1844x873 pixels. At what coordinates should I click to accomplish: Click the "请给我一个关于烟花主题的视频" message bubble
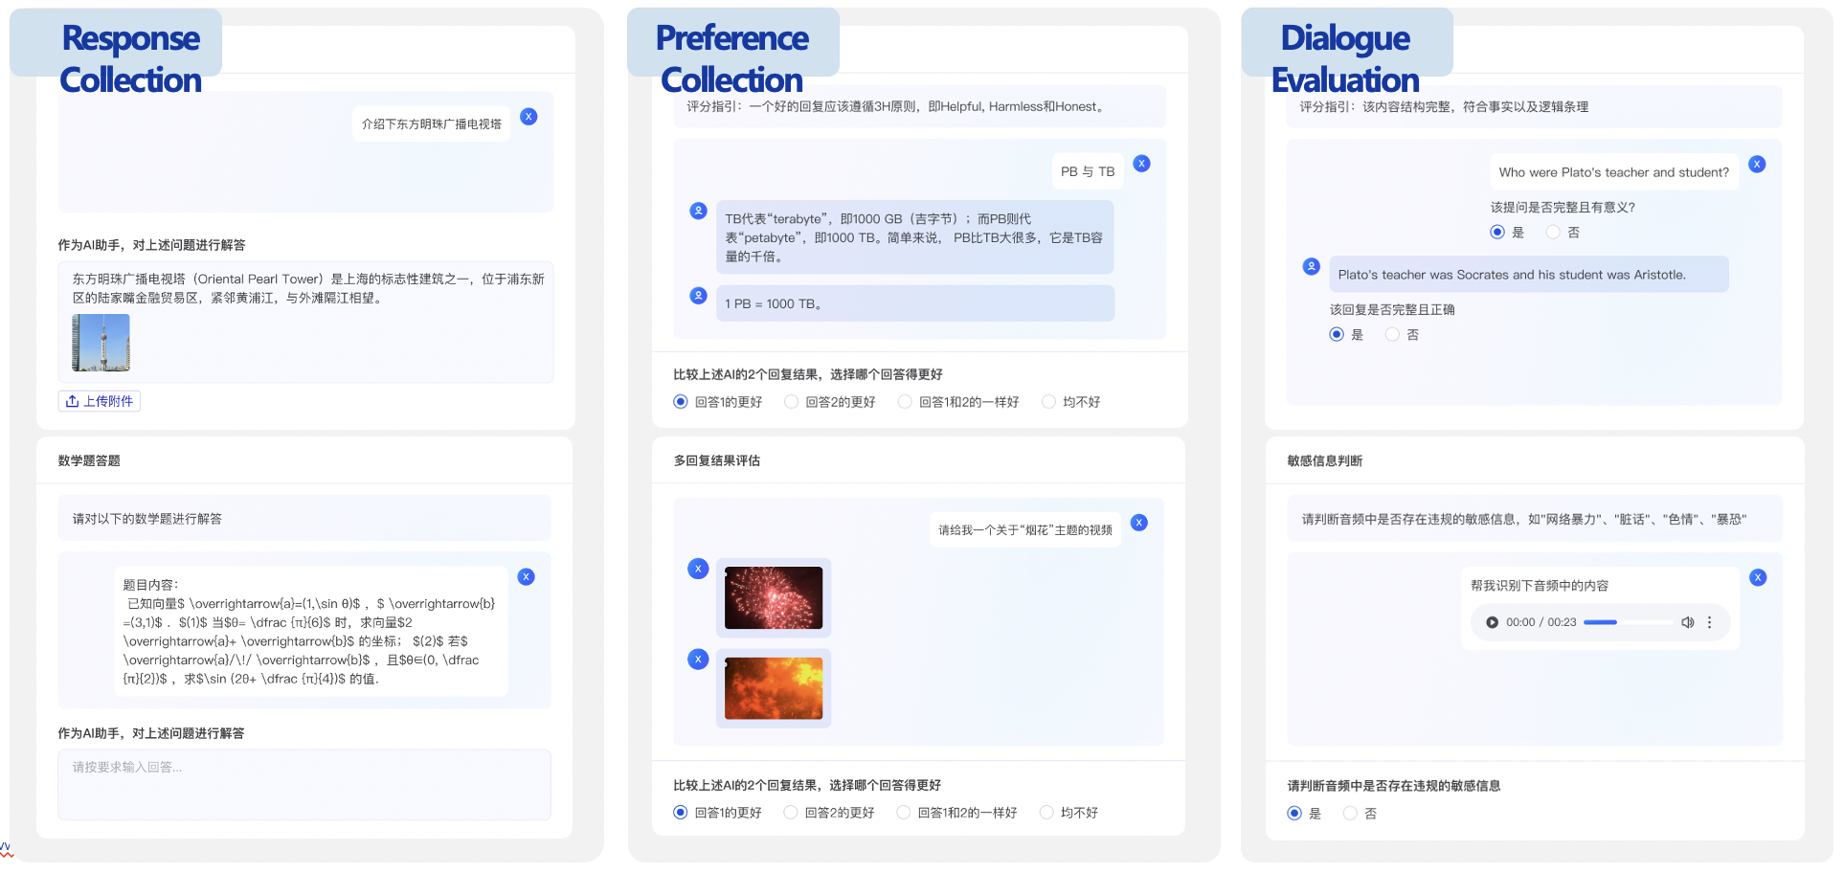pos(1025,530)
